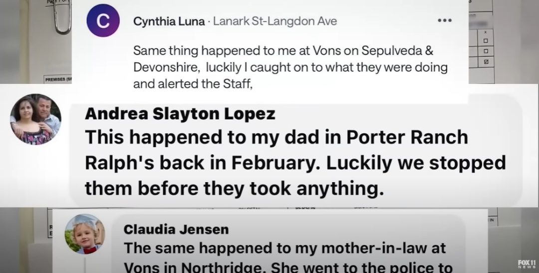This screenshot has height=273, width=539.
Task: Click Claudia Jensen's profile picture
Action: click(x=85, y=234)
